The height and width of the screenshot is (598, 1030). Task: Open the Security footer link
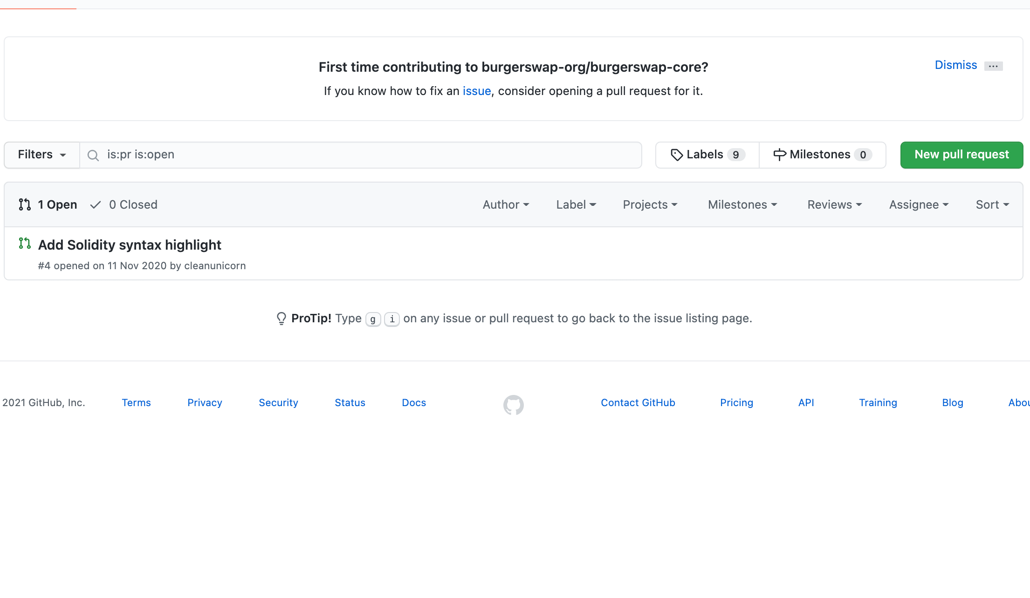pyautogui.click(x=278, y=403)
